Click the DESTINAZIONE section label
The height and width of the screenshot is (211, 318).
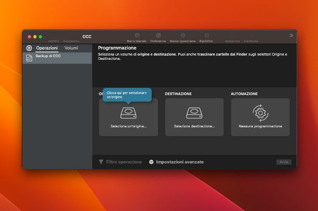point(178,94)
